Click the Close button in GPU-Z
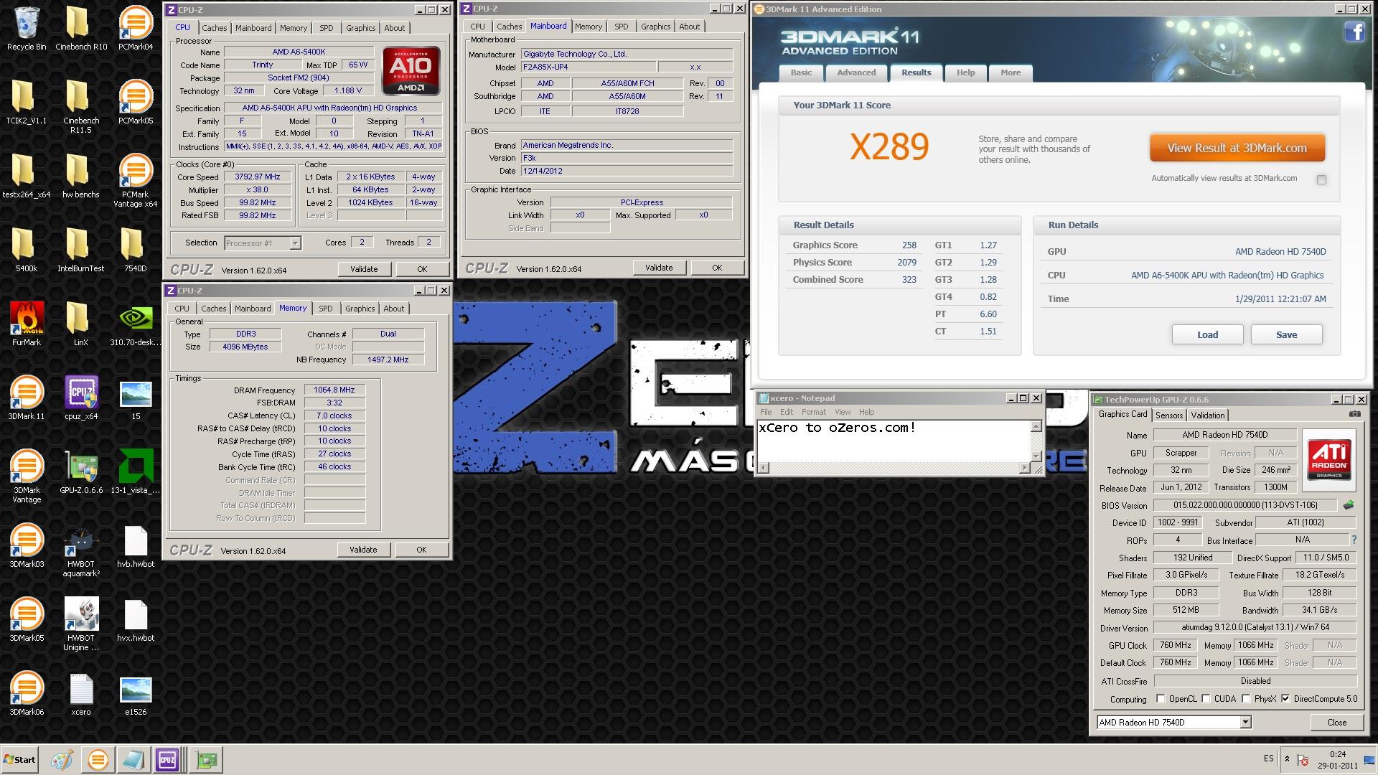This screenshot has height=775, width=1378. 1336,722
